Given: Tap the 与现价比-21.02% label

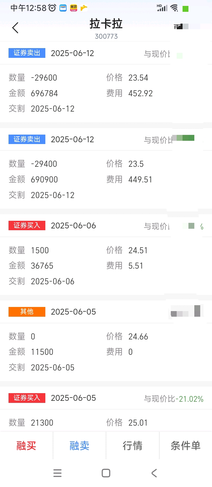Looking at the screenshot, I should click(173, 399).
